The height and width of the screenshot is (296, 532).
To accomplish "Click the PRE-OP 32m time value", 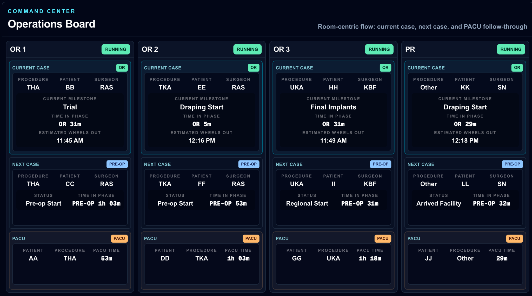I will point(491,203).
